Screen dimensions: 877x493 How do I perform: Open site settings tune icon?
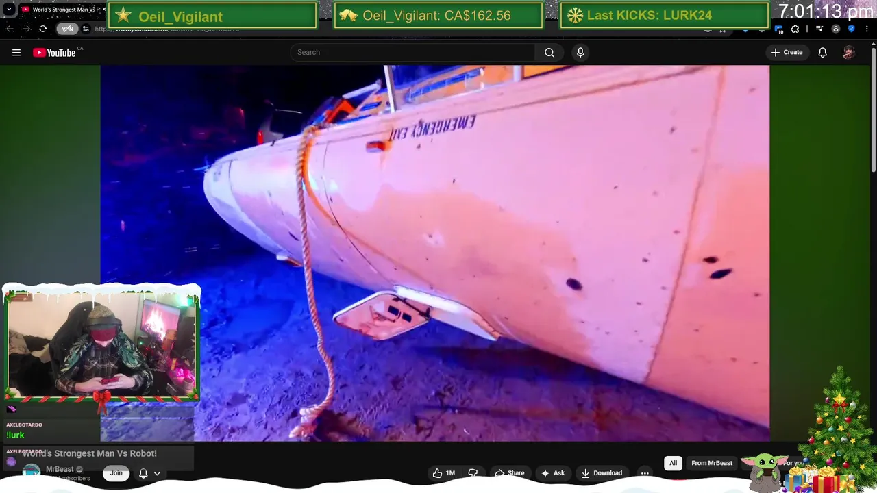coord(86,29)
